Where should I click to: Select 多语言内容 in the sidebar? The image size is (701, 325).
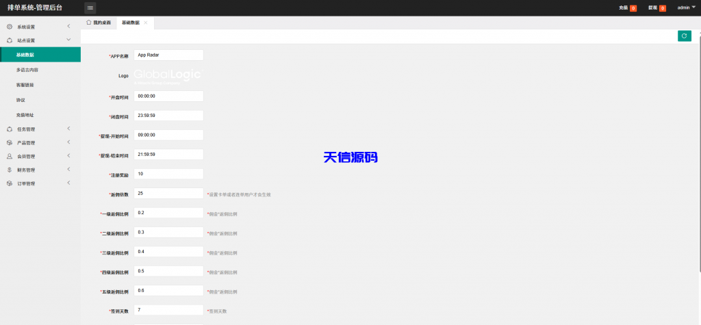click(x=27, y=70)
